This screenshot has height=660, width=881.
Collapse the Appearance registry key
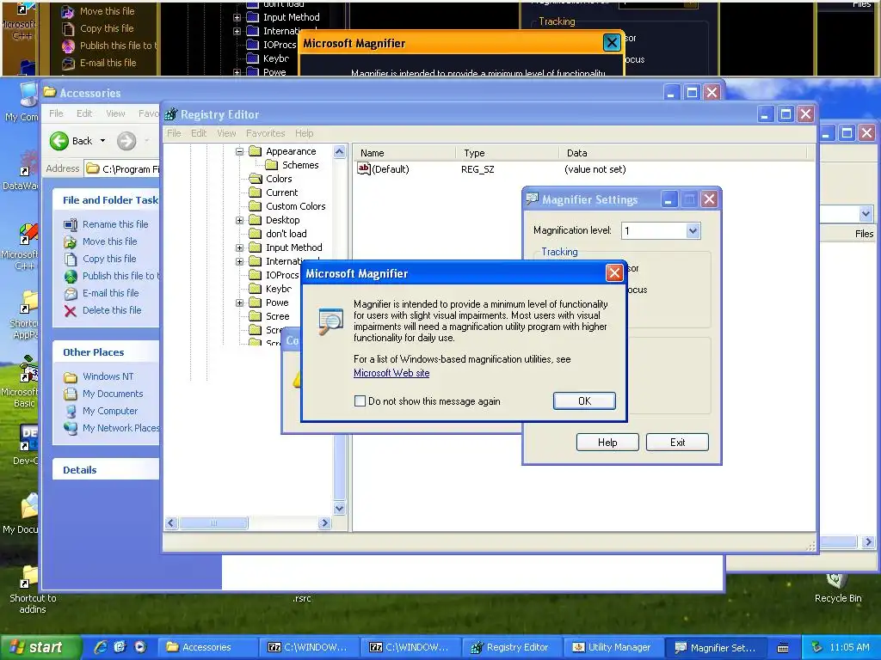(x=239, y=151)
